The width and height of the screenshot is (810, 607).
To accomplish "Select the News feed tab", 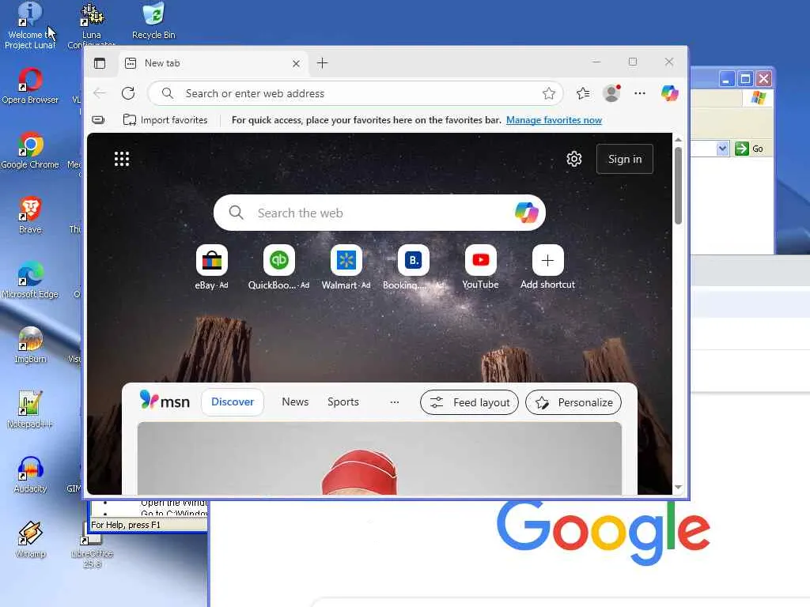I will pos(295,402).
